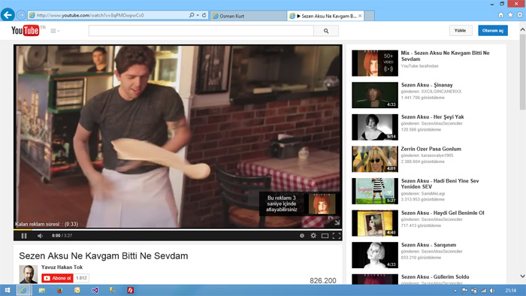
Task: Open Sezen Aksu - Sarışınım video
Action: [428, 245]
